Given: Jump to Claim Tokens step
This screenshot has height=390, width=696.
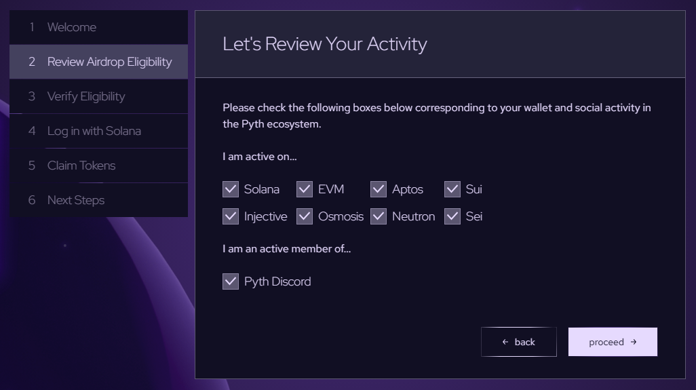Looking at the screenshot, I should point(98,165).
